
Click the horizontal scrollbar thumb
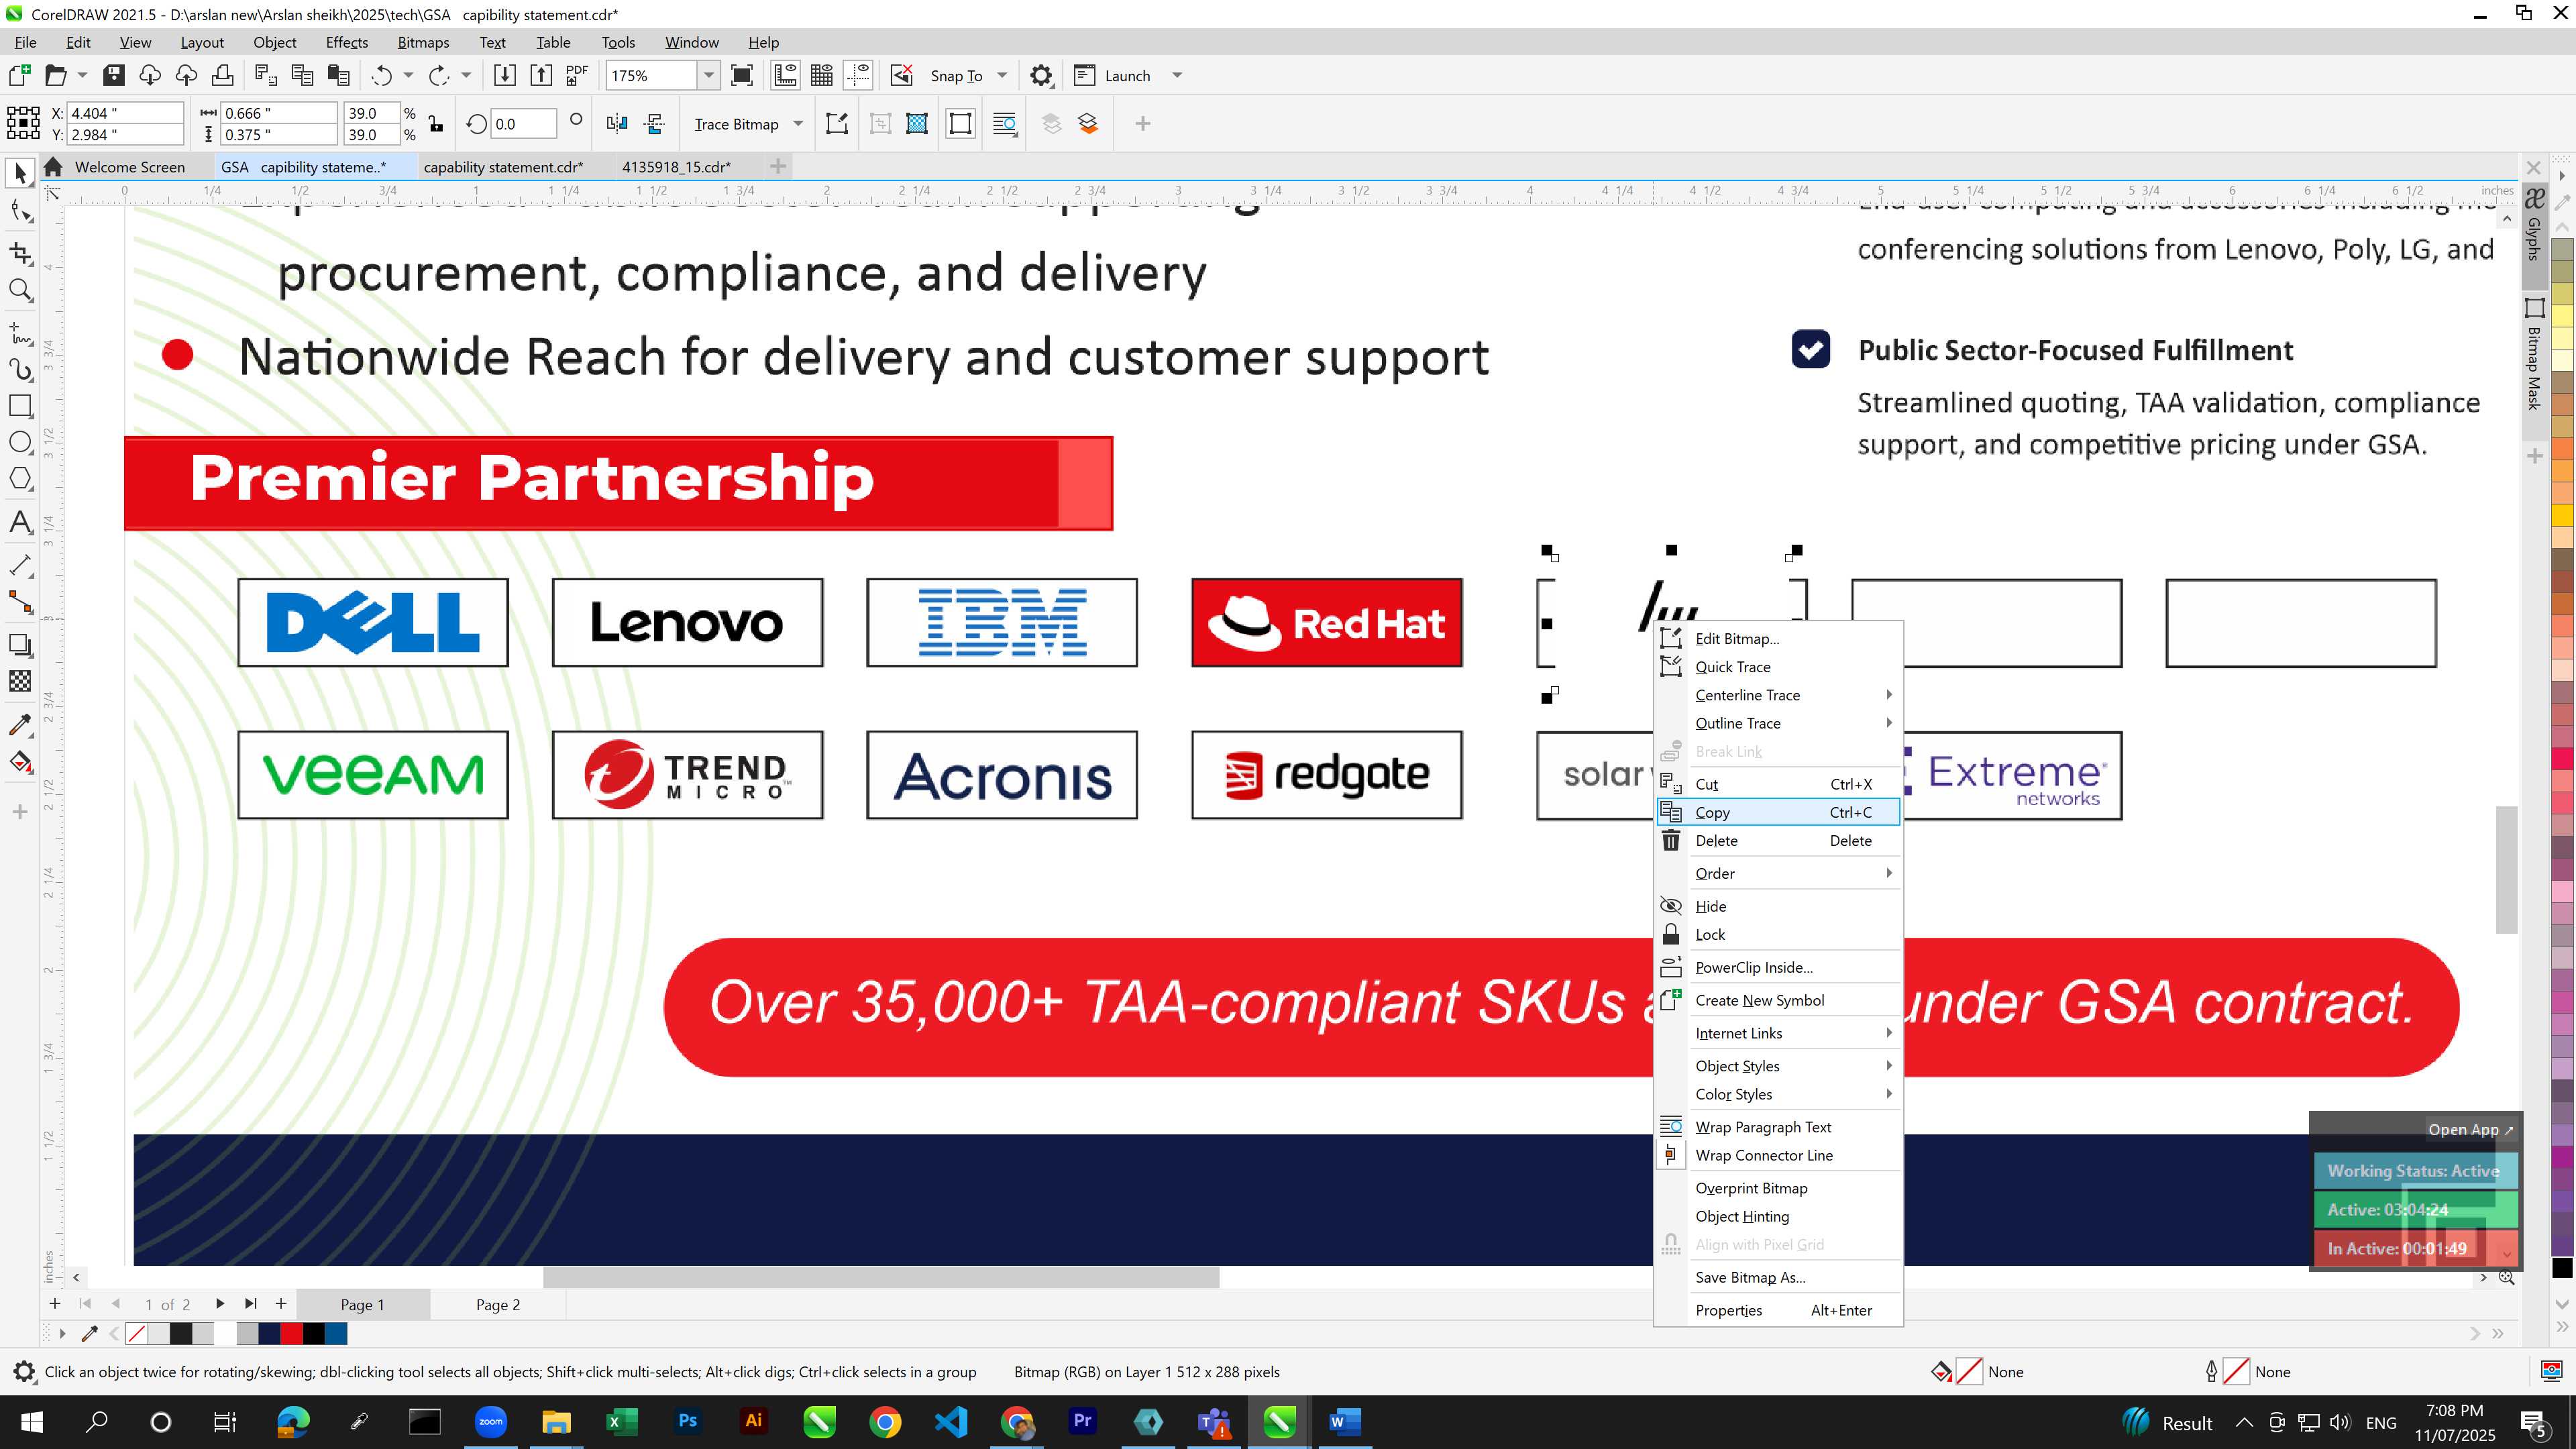(x=881, y=1277)
